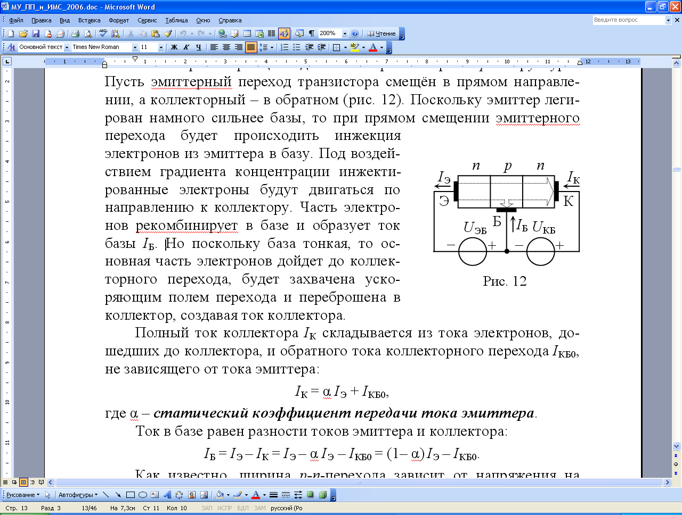Apply a numbered list
The width and height of the screenshot is (682, 515).
point(285,47)
